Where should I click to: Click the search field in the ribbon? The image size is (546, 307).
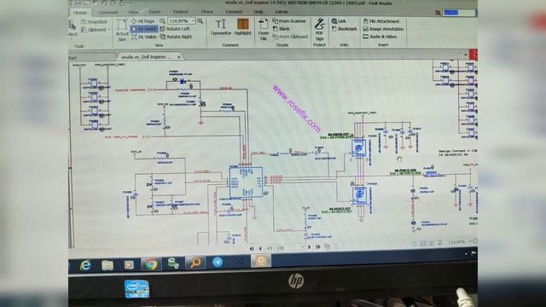(x=459, y=13)
